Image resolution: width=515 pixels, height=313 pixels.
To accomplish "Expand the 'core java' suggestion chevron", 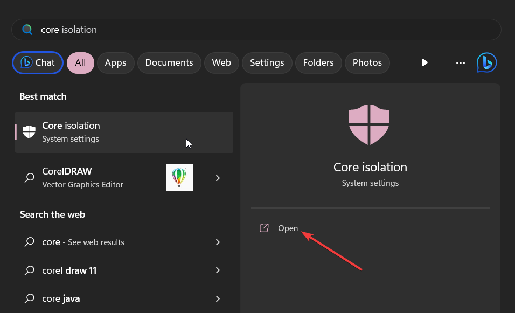I will coord(218,298).
